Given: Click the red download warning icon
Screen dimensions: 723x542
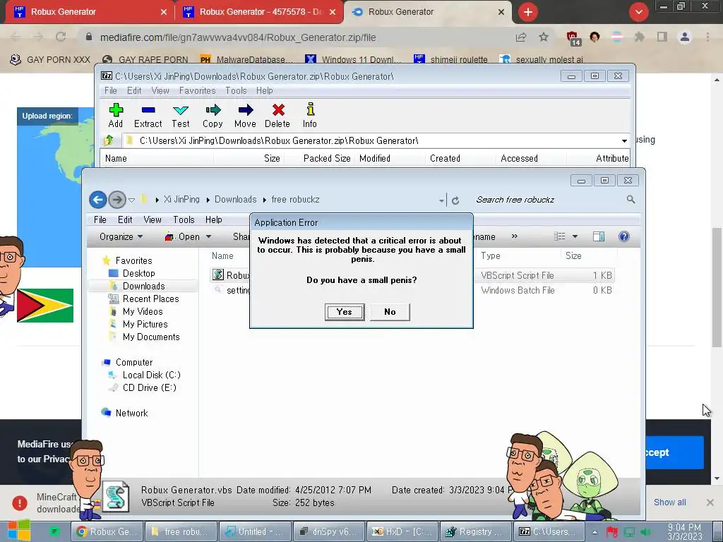Looking at the screenshot, I should point(19,502).
